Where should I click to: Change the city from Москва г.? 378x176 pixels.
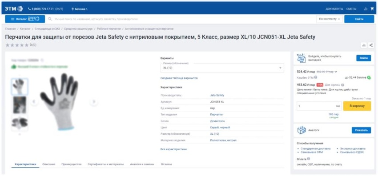pyautogui.click(x=80, y=9)
